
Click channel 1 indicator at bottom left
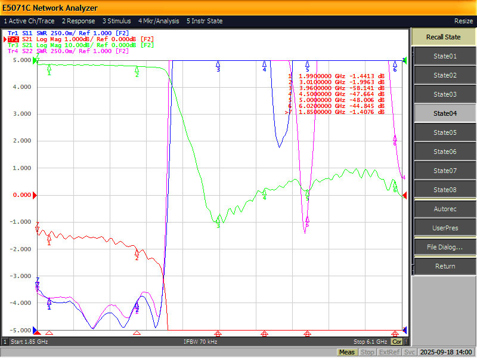coord(5,341)
